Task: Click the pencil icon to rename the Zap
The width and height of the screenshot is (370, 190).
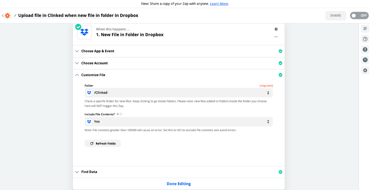Action: 15,16
